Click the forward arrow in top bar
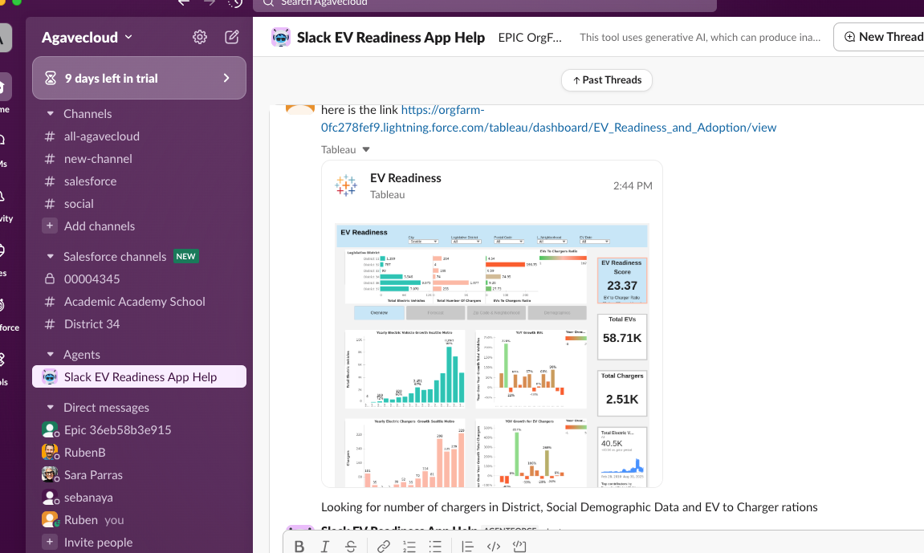924x553 pixels. click(210, 3)
